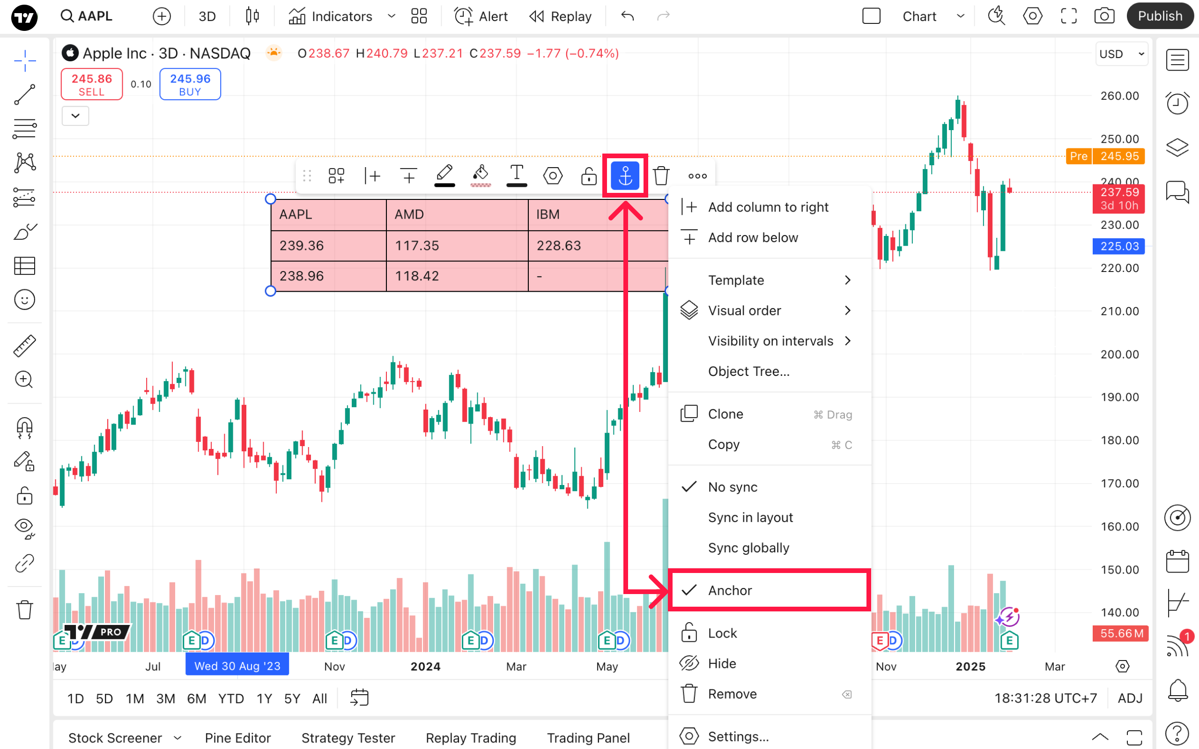Click the anchor icon in floating toolbar
Screen dimensions: 1199x749
[625, 176]
